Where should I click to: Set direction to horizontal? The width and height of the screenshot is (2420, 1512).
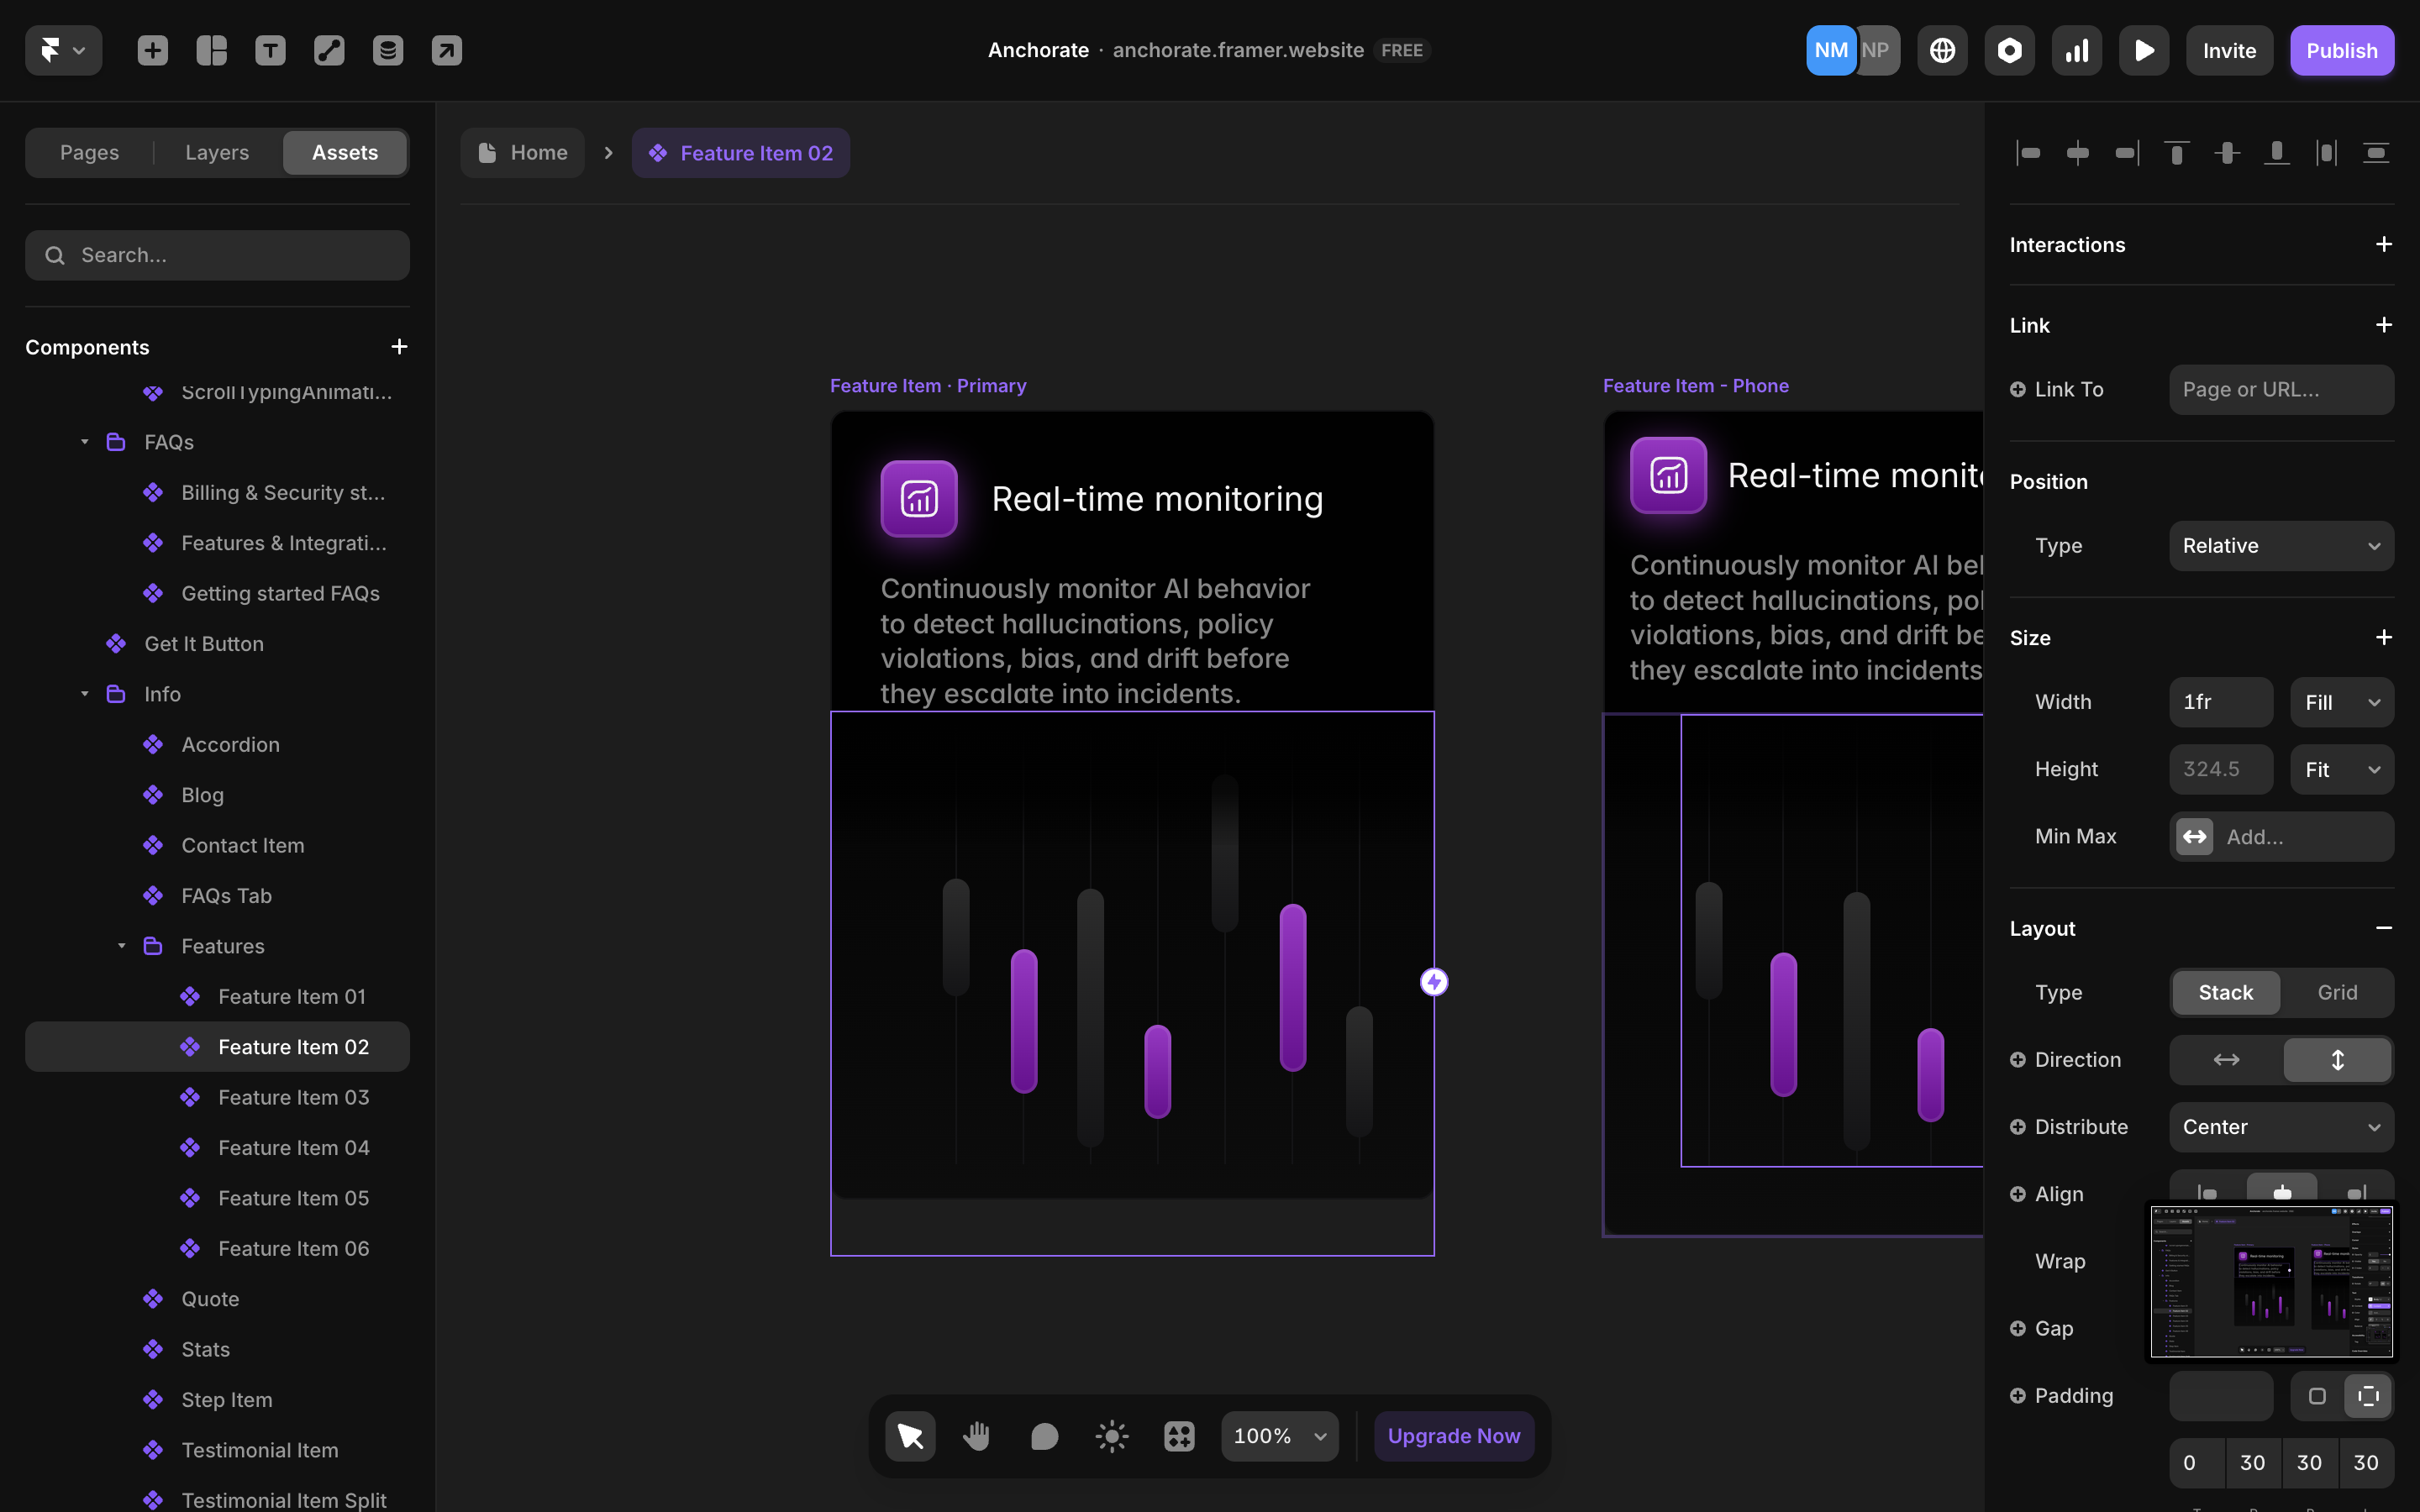coord(2226,1060)
